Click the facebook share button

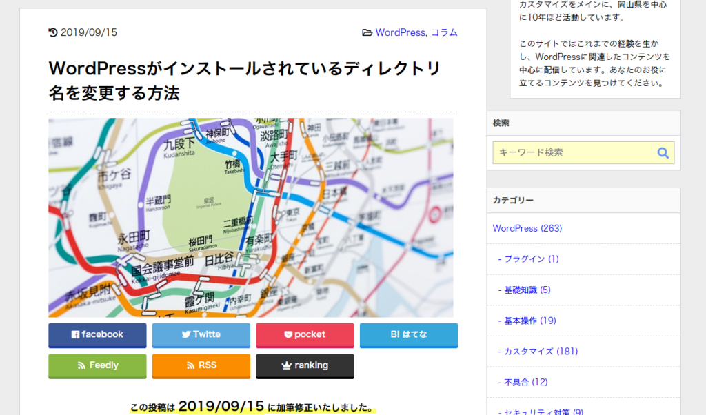click(x=97, y=335)
